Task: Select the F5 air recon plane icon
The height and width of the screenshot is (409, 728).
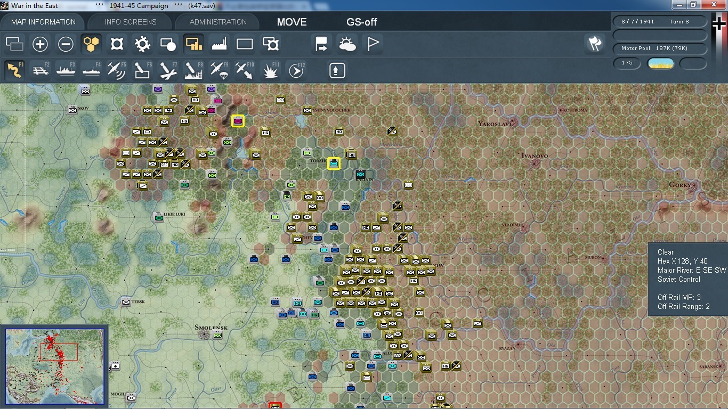Action: (117, 70)
